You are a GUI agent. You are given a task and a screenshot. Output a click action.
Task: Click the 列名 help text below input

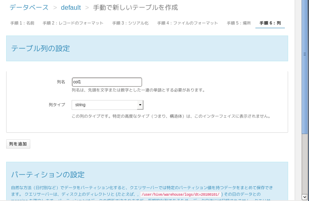click(138, 90)
